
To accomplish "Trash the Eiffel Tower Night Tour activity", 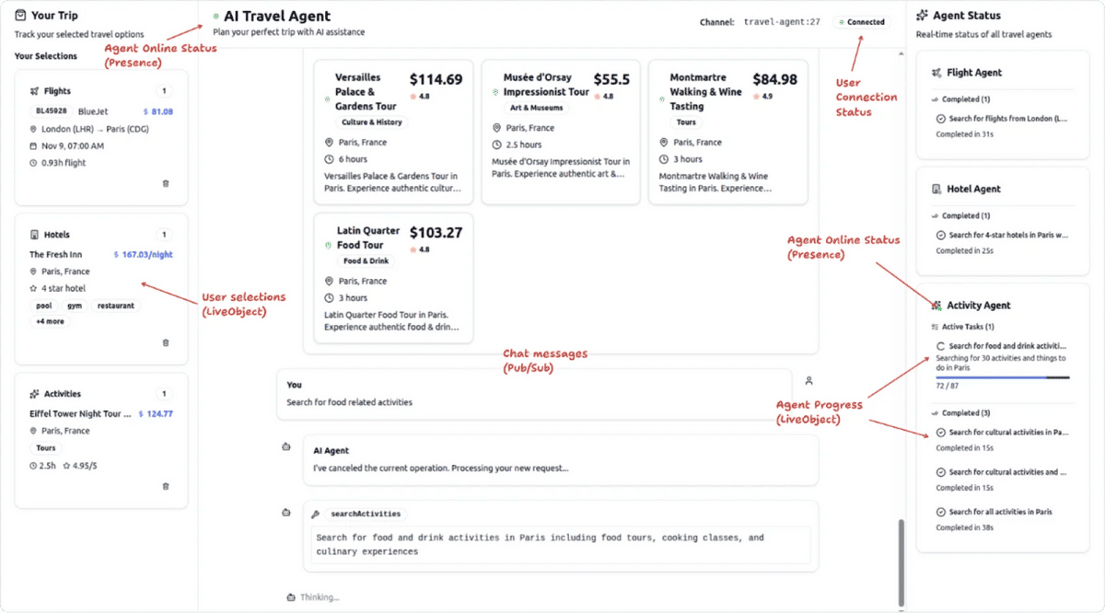I will coord(166,486).
